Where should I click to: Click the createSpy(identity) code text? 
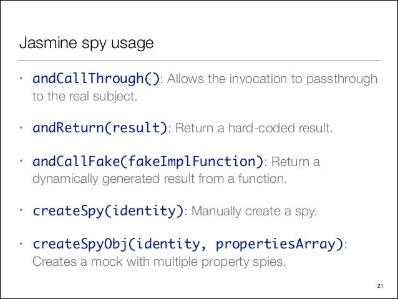click(x=108, y=211)
